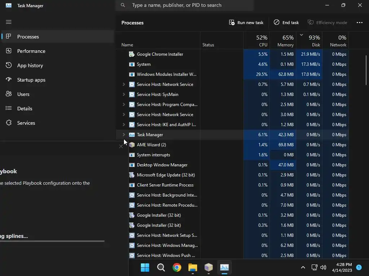Click the System process icon
Image resolution: width=369 pixels, height=276 pixels.
pos(132,64)
